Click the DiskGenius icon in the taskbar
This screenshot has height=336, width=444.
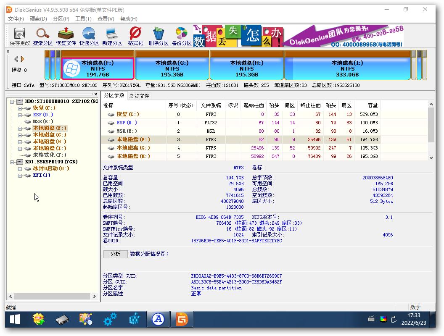(x=182, y=319)
